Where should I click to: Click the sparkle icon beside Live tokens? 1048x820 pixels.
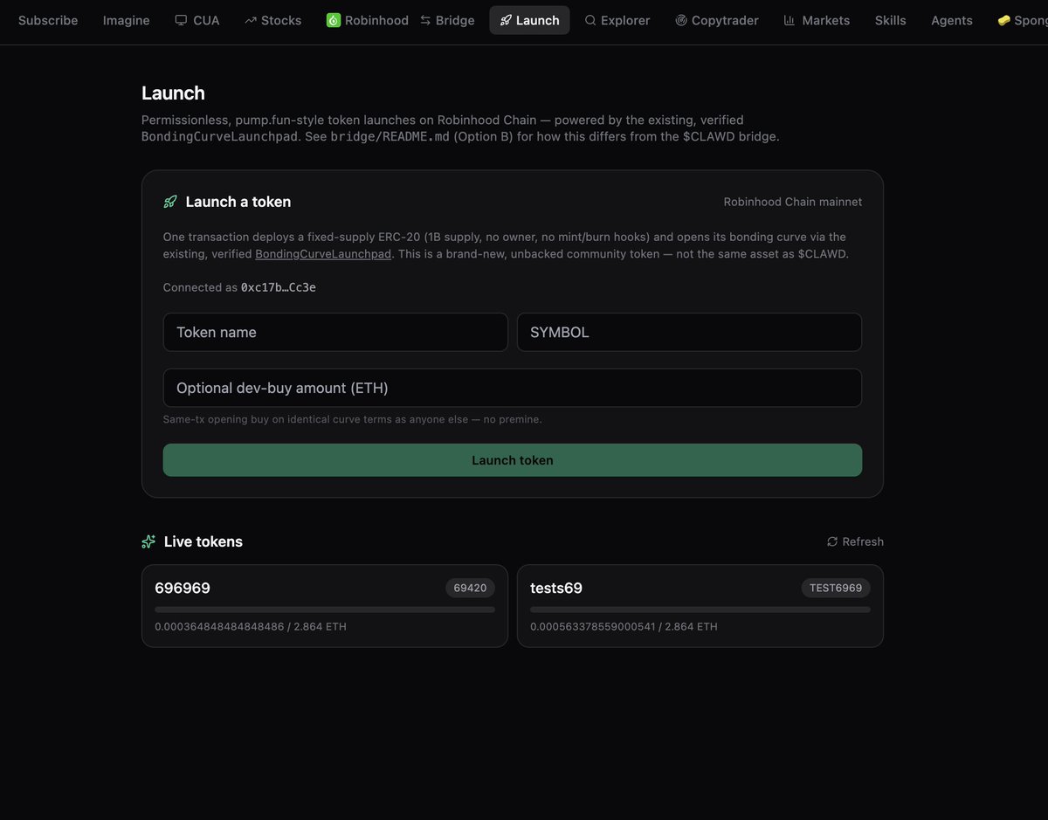pos(148,541)
